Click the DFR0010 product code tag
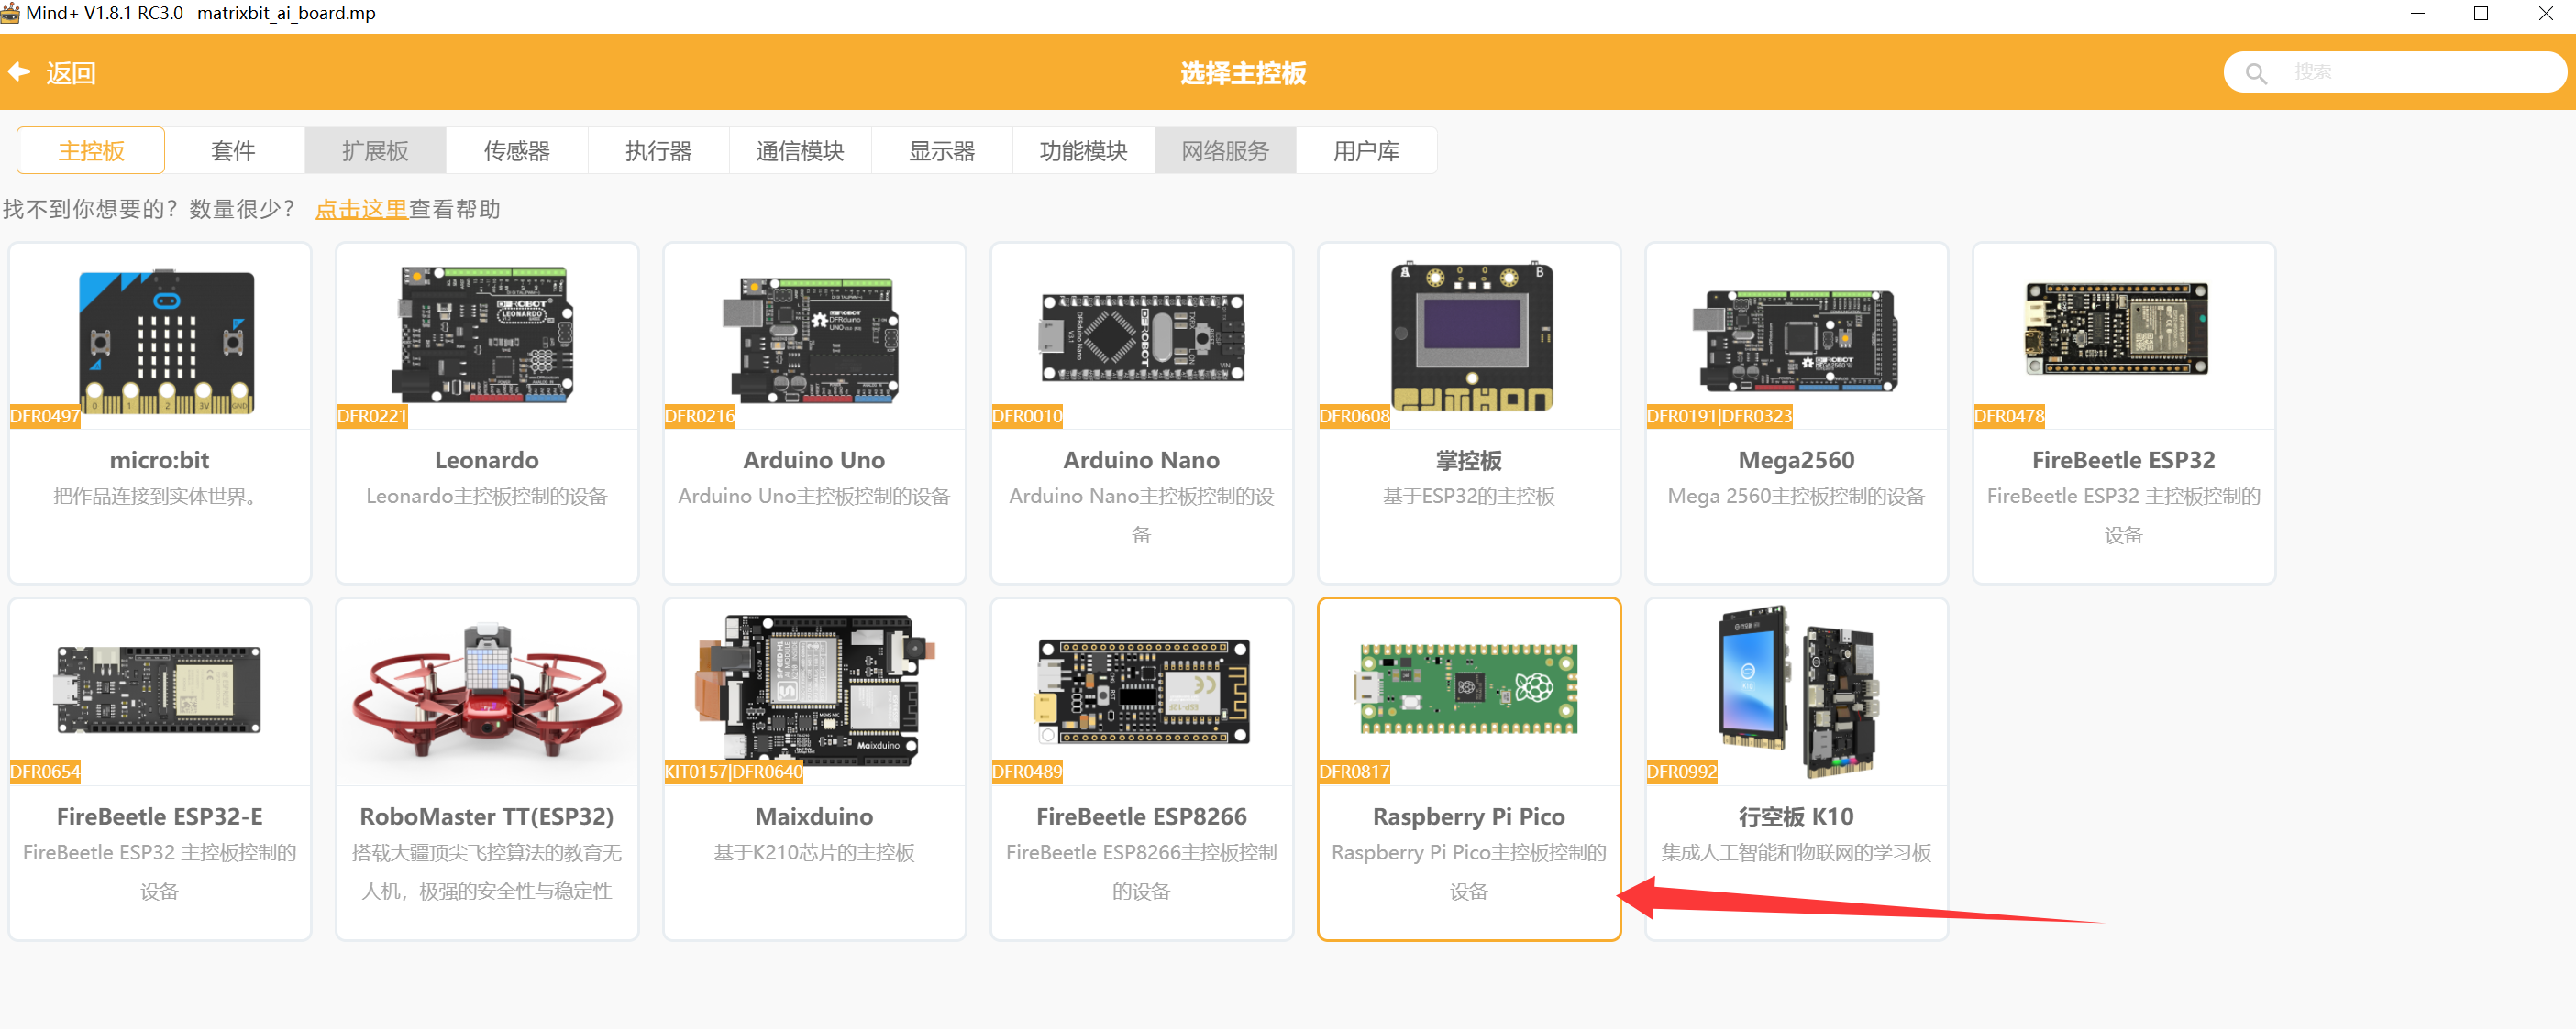This screenshot has height=1029, width=2576. point(1027,417)
